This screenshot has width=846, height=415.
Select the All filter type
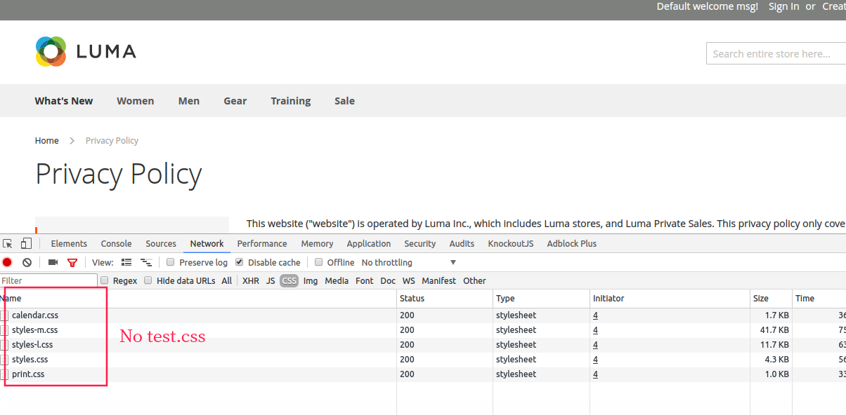(226, 280)
